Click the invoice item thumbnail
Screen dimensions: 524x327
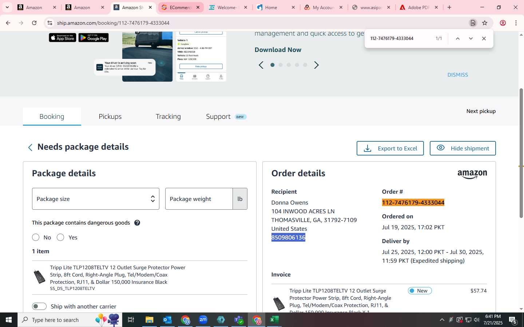[x=279, y=303]
